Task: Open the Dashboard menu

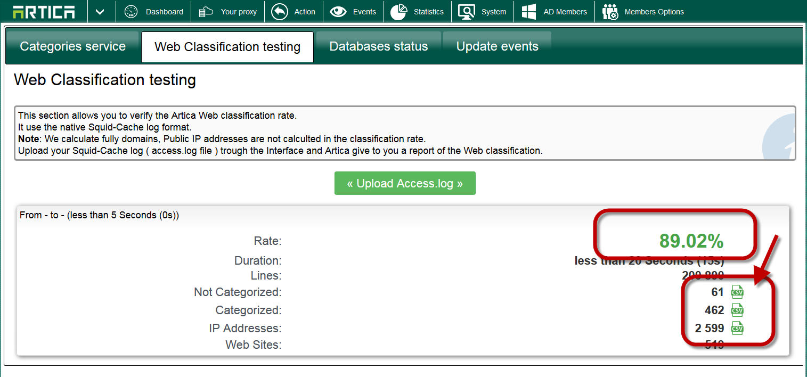Action: tap(153, 12)
